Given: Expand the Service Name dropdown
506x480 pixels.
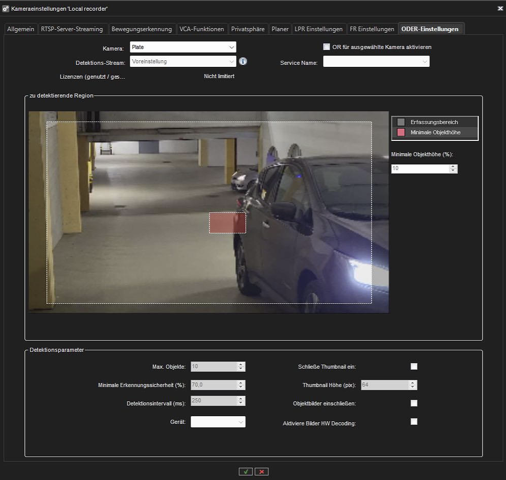Looking at the screenshot, I should [376, 61].
